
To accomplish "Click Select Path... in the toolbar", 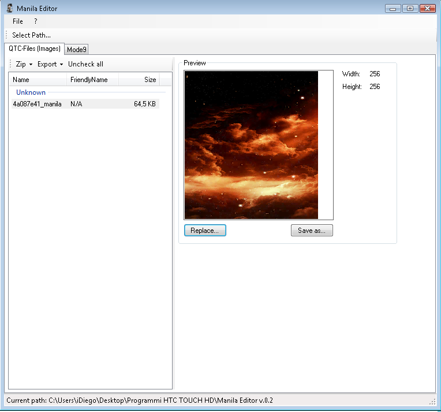I will [x=31, y=35].
